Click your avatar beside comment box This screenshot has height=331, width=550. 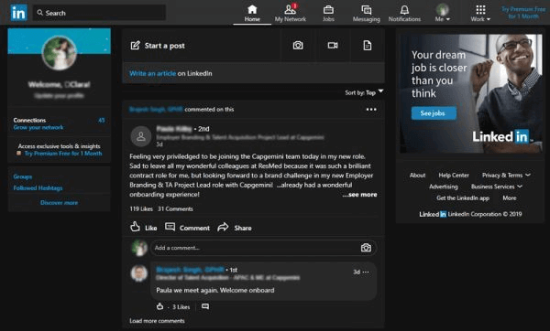click(139, 248)
